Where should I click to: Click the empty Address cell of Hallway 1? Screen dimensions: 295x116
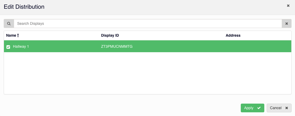click(x=254, y=46)
